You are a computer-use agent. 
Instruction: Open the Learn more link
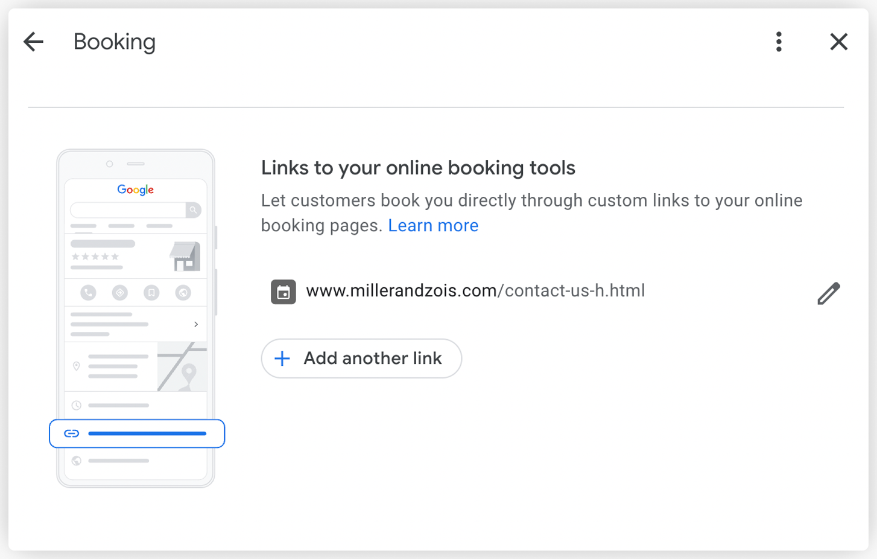(433, 226)
